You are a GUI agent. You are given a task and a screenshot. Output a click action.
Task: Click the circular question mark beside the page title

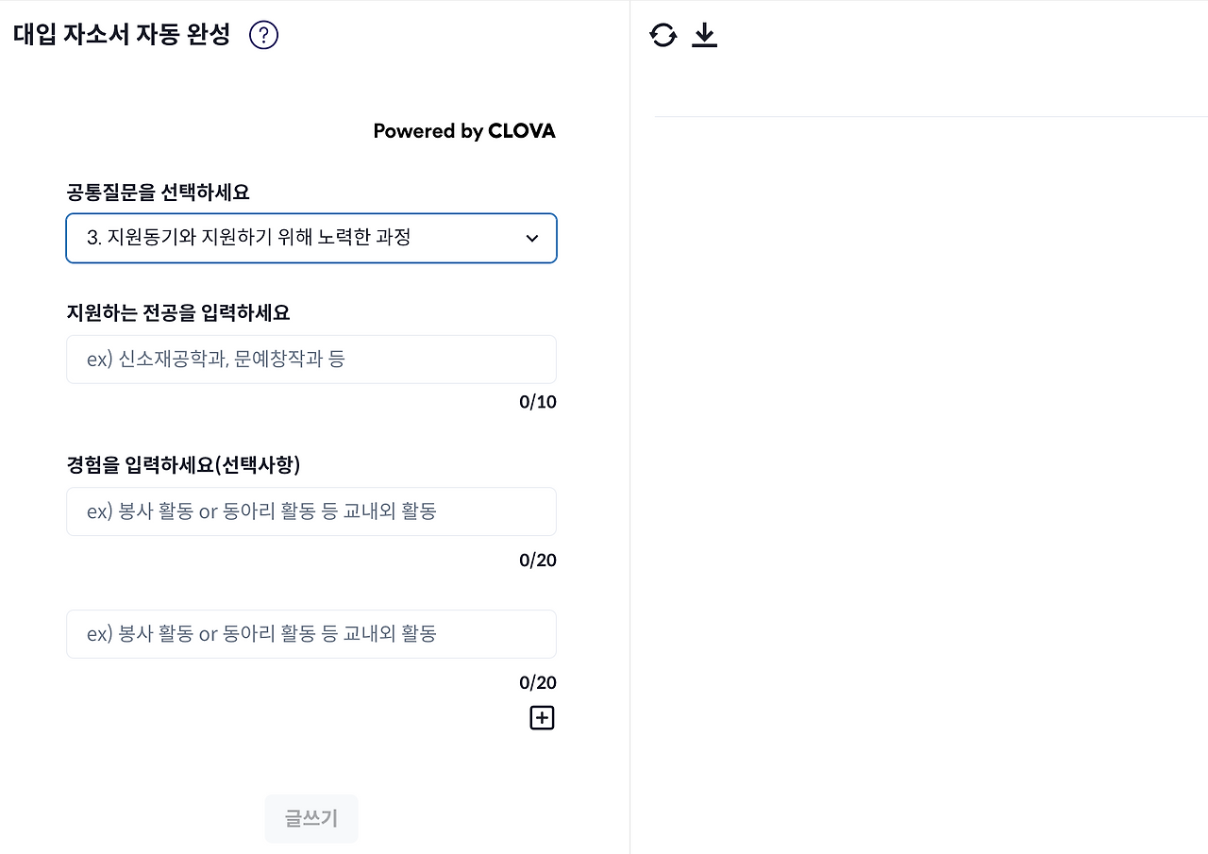(x=263, y=34)
